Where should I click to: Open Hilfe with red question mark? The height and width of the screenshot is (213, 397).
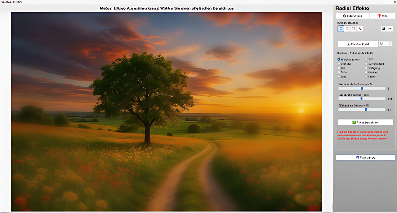[382, 16]
